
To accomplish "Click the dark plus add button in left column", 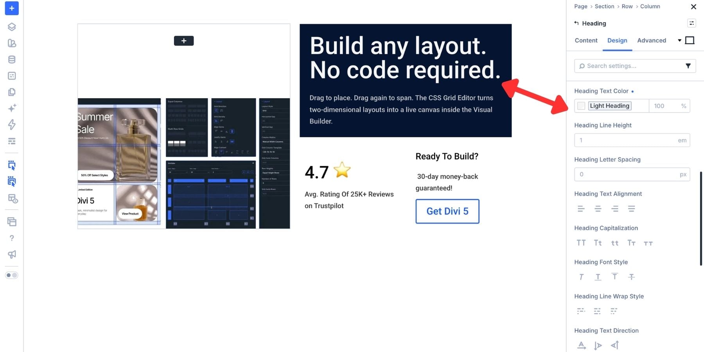I will click(184, 41).
